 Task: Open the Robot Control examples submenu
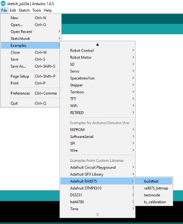click(x=98, y=50)
